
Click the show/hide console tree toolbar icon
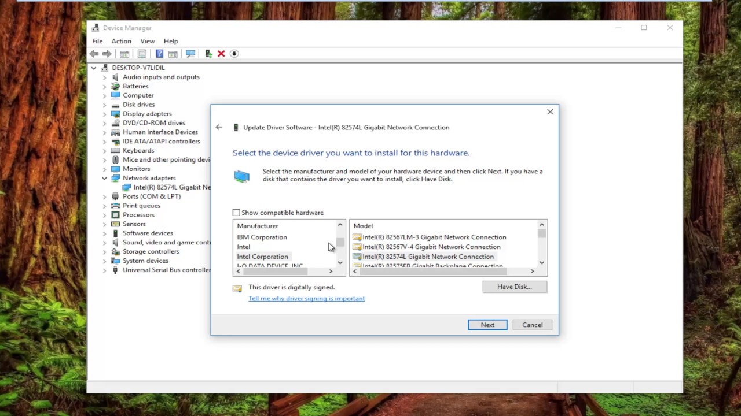[124, 54]
